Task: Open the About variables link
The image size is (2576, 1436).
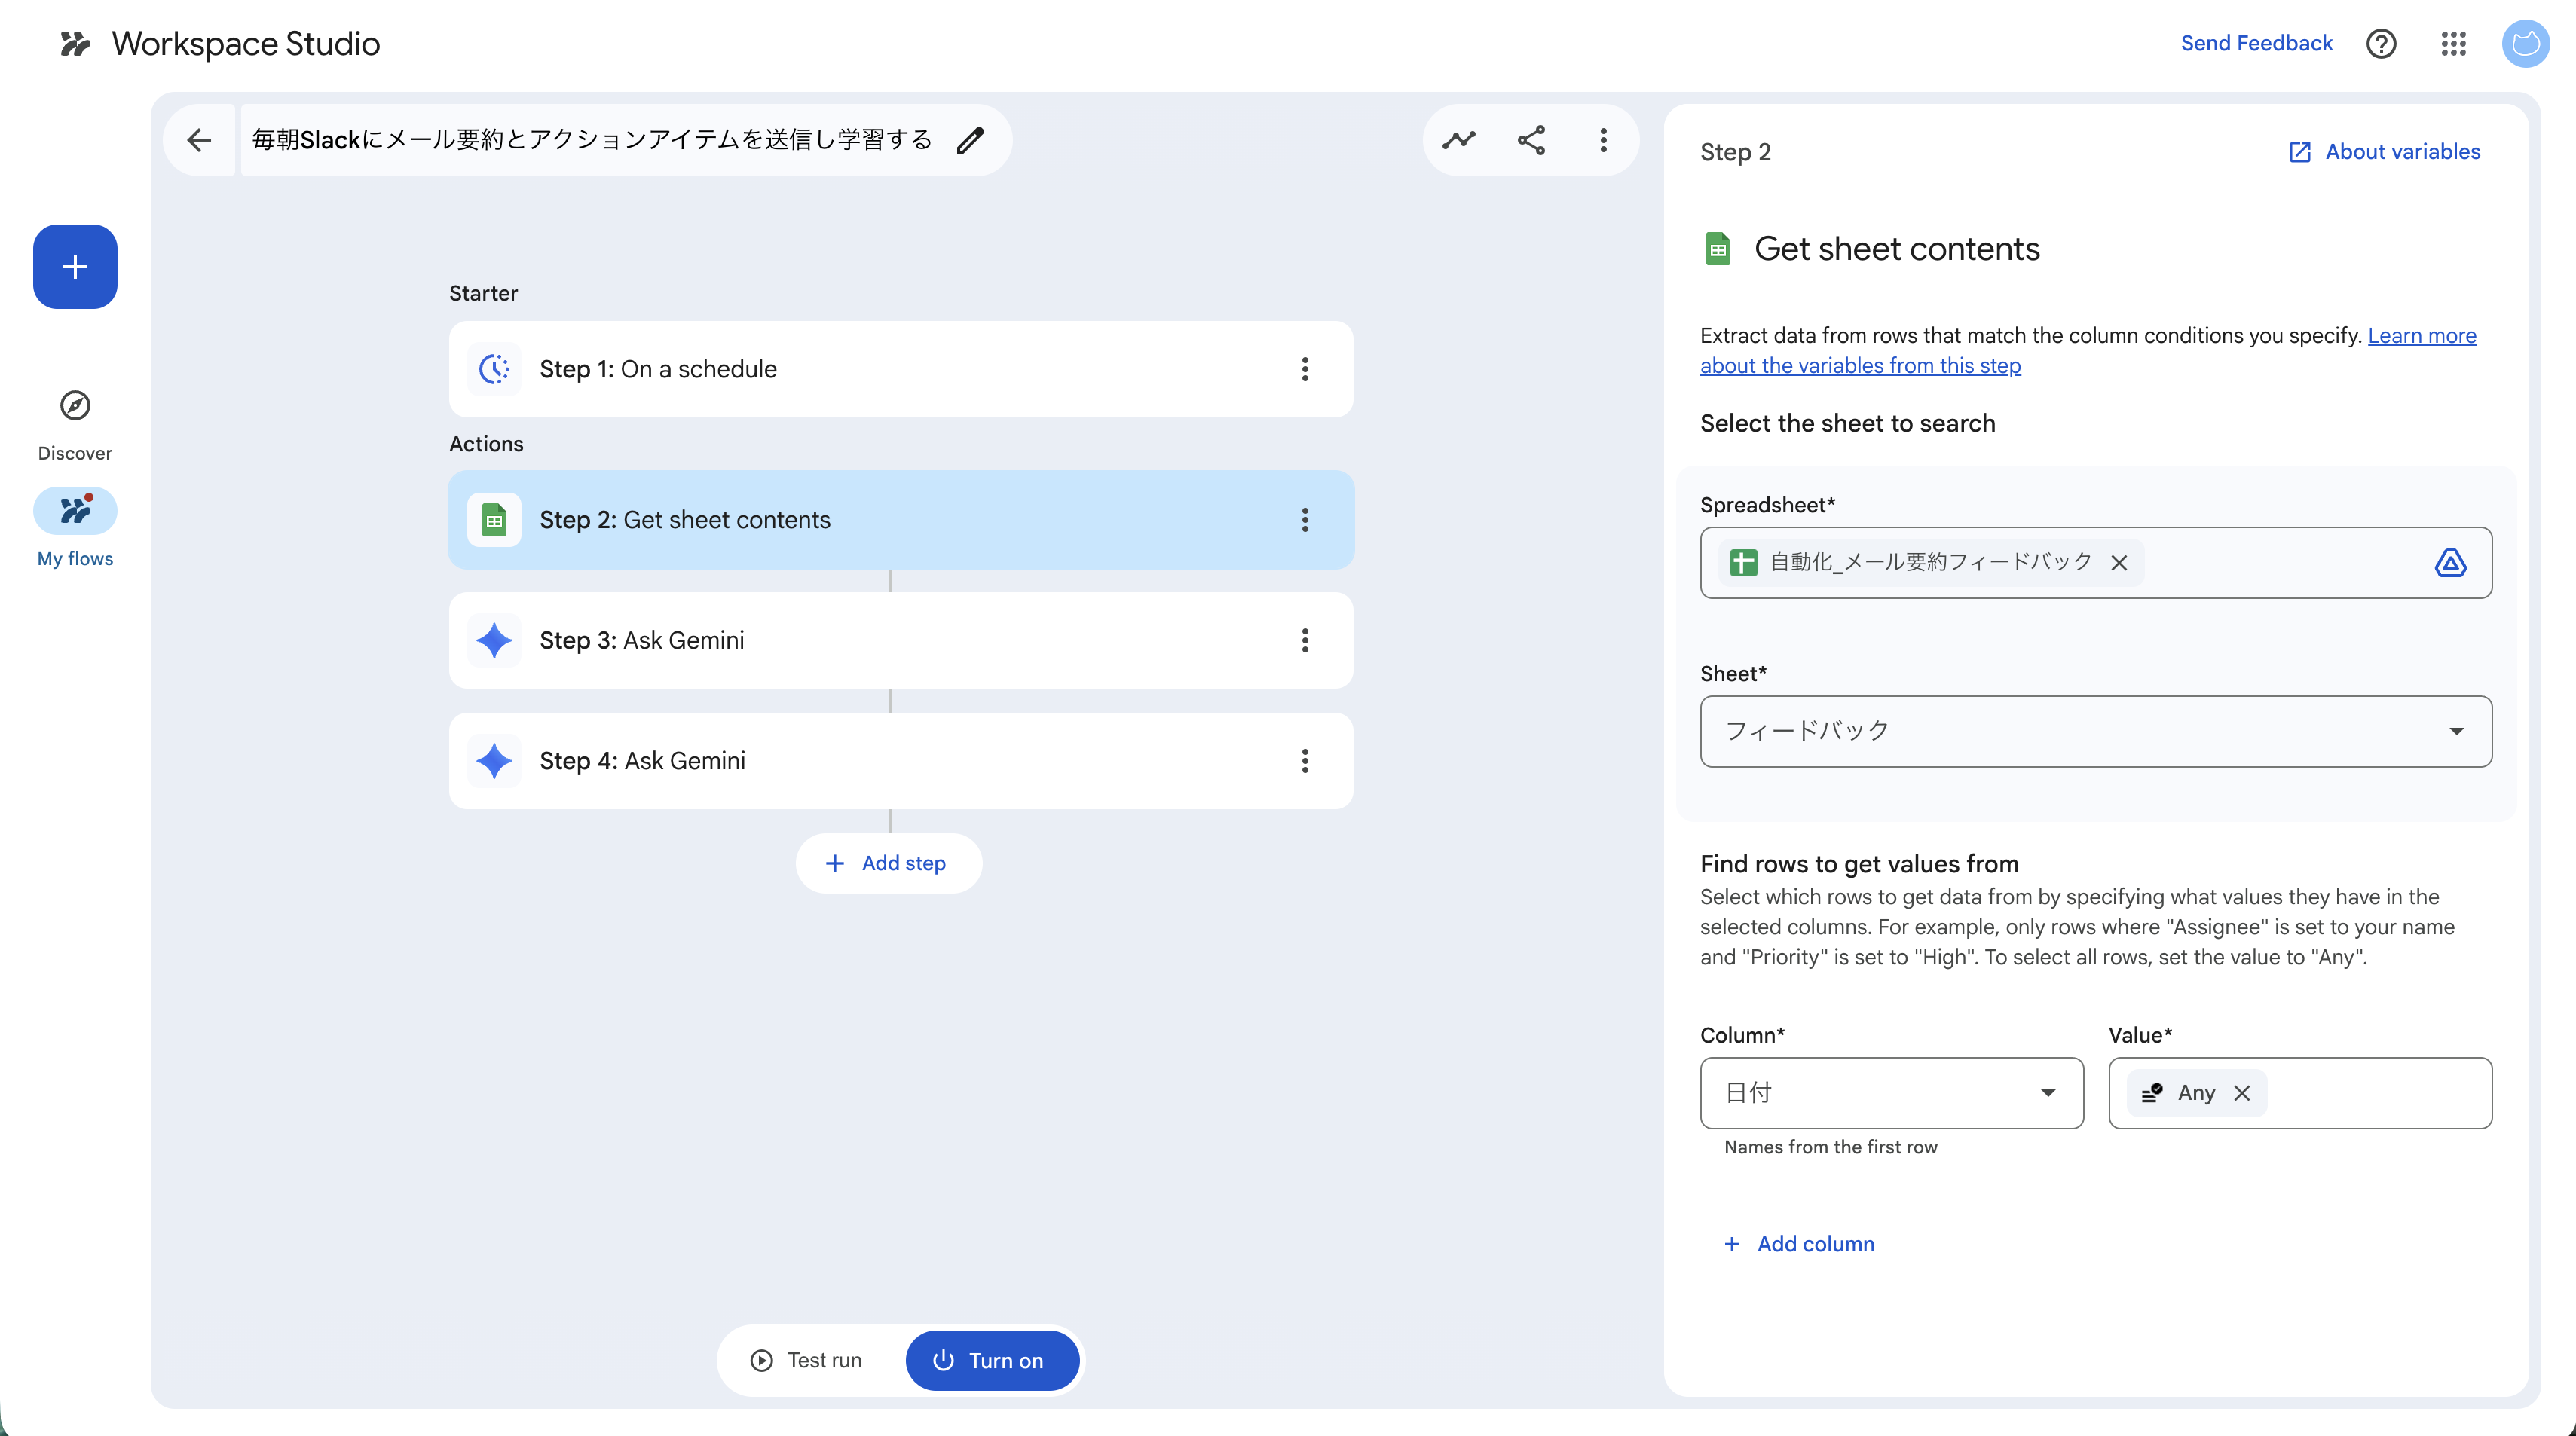Action: (x=2384, y=152)
